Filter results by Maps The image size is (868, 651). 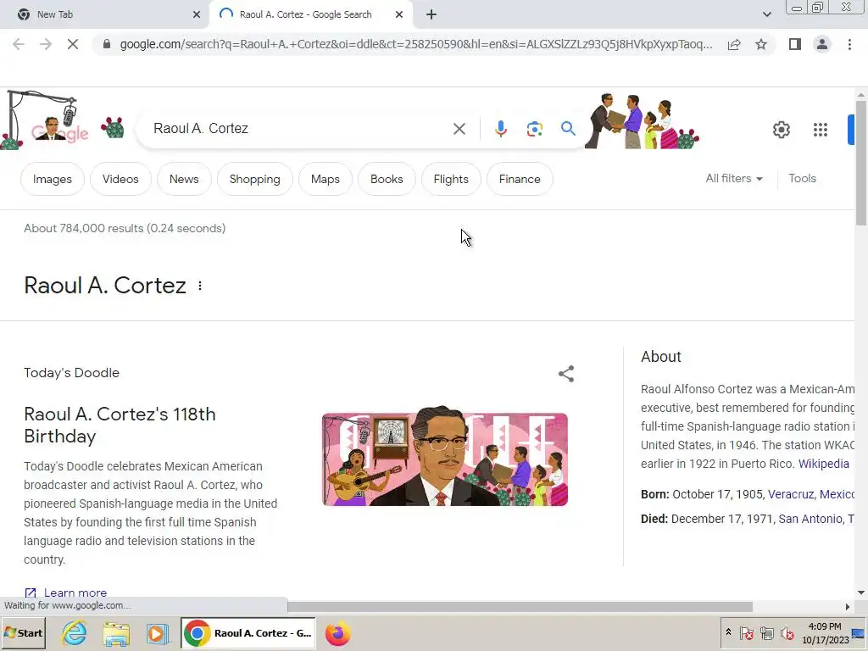pos(325,179)
